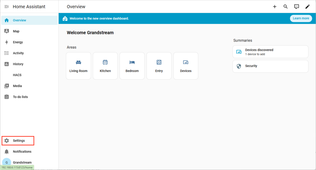Image resolution: width=316 pixels, height=170 pixels.
Task: Click the Notifications bell icon
Action: pos(7,152)
